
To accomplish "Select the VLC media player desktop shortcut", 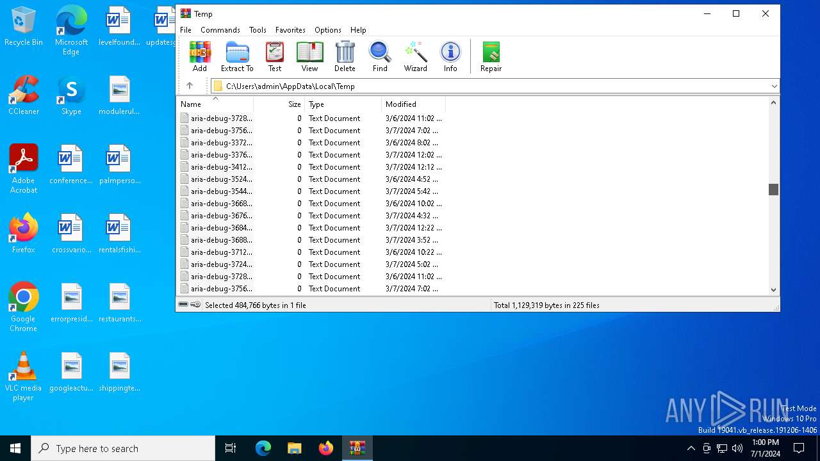I will pyautogui.click(x=24, y=376).
